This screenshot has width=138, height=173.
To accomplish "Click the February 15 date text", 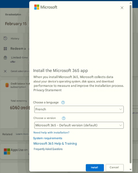I will (x=16, y=24).
